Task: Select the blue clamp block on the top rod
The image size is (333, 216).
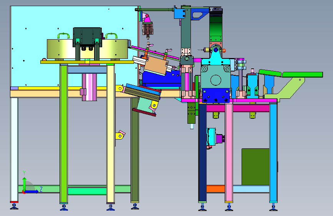Action: point(180,13)
